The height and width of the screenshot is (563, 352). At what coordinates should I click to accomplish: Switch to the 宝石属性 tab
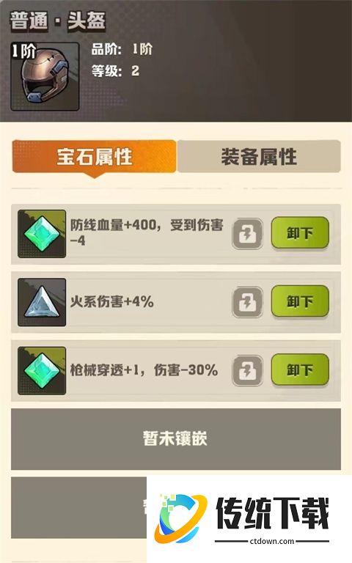(x=94, y=157)
